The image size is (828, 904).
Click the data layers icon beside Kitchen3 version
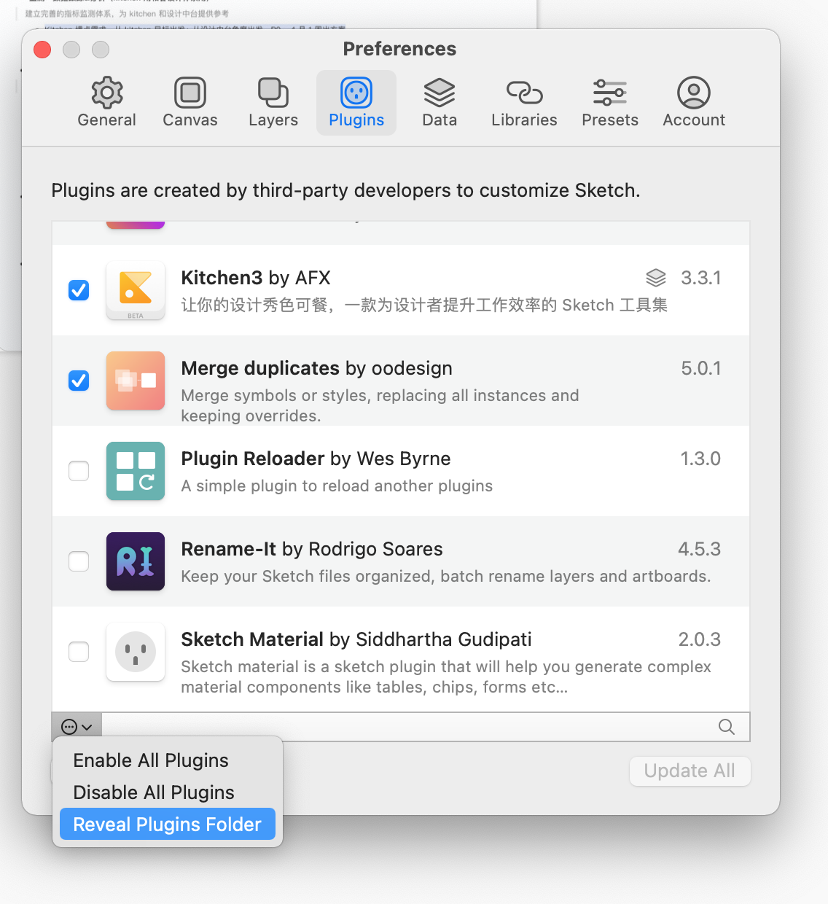656,278
